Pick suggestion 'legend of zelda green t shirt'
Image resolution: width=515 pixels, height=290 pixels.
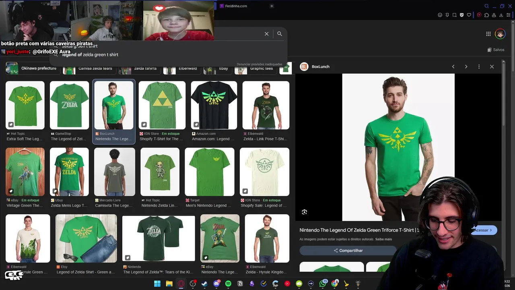[90, 55]
